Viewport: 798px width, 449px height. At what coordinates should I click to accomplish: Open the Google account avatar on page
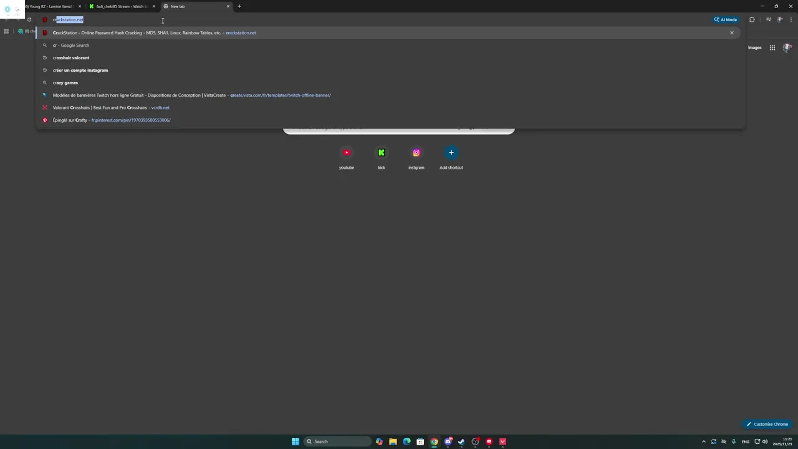787,47
